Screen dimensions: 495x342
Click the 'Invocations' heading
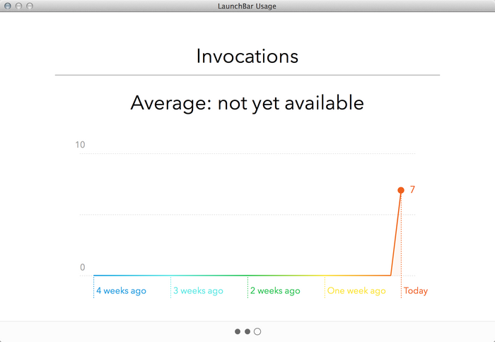(248, 57)
